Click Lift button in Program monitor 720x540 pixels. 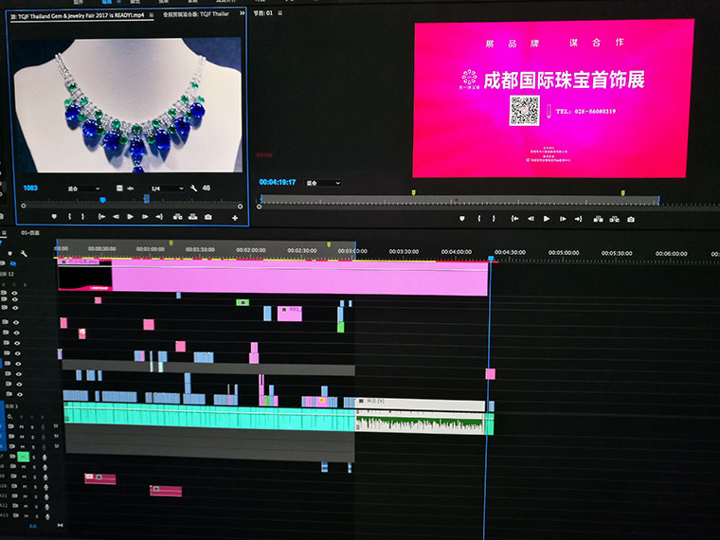599,219
